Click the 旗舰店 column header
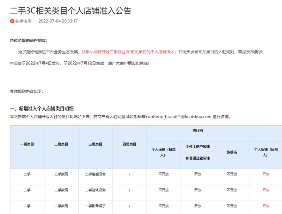 point(232,152)
